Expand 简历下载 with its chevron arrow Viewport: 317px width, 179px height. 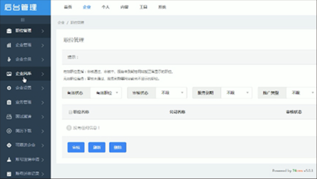(43, 131)
